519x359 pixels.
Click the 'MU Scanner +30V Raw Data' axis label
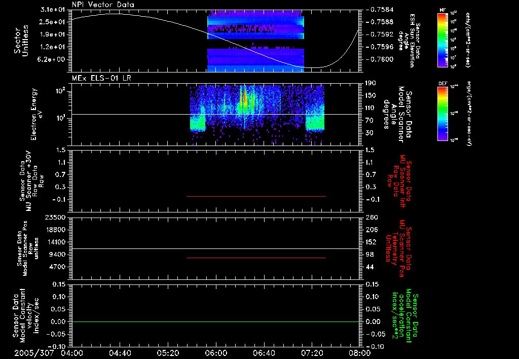31,181
